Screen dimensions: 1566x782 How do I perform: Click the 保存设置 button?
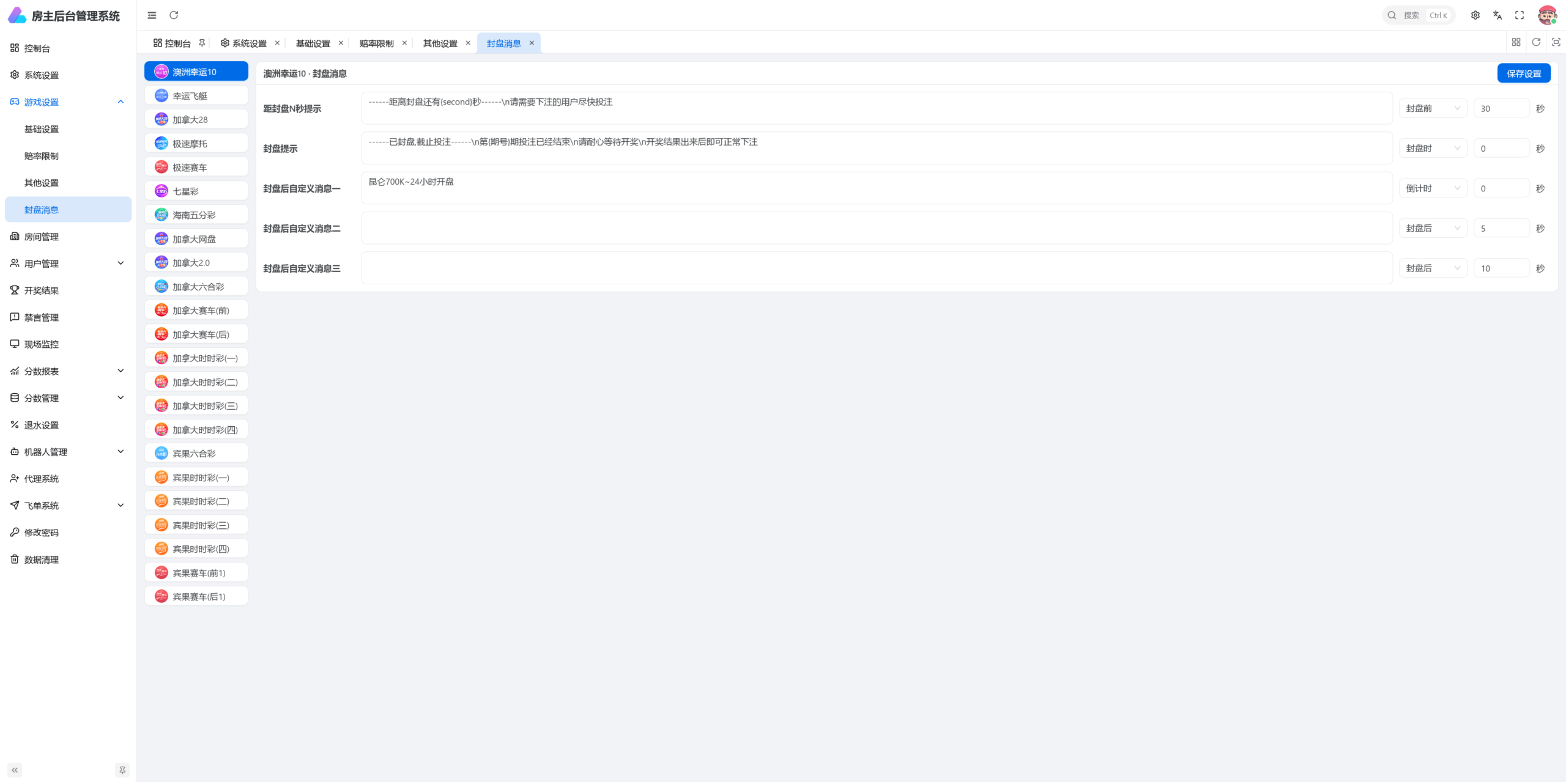1524,73
